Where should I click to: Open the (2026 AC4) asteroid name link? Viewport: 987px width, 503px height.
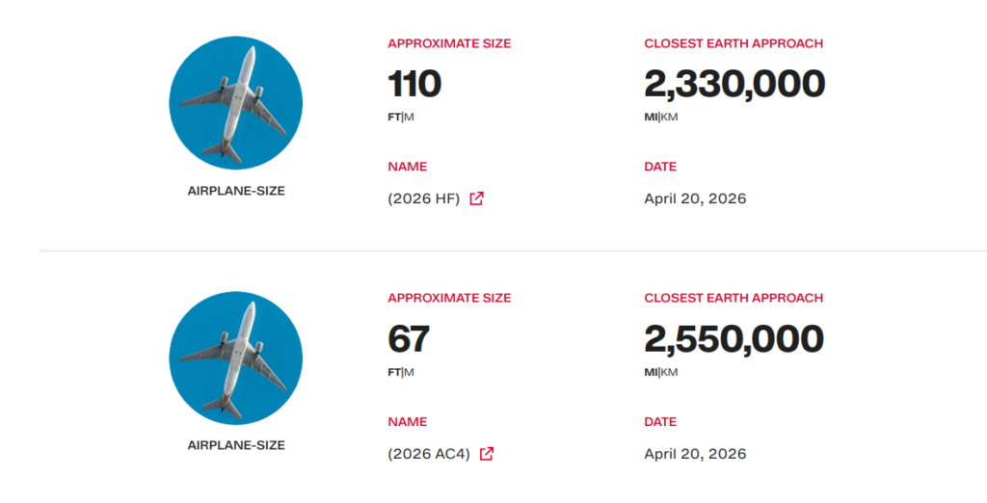[x=429, y=454]
